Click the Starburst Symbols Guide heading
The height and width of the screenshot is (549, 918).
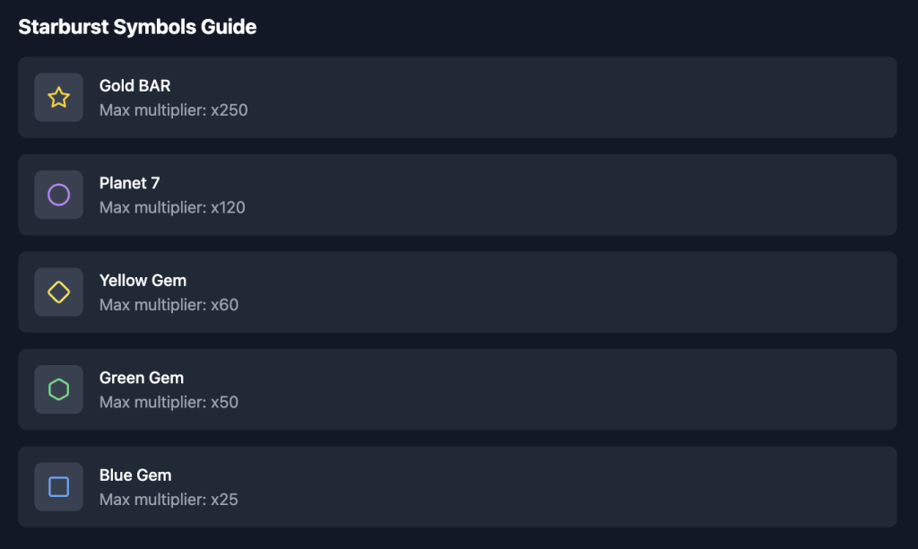pyautogui.click(x=137, y=27)
